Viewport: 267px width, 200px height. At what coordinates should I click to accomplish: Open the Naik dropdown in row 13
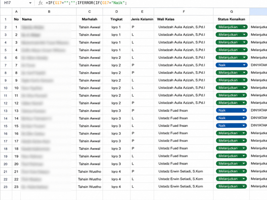(x=244, y=110)
